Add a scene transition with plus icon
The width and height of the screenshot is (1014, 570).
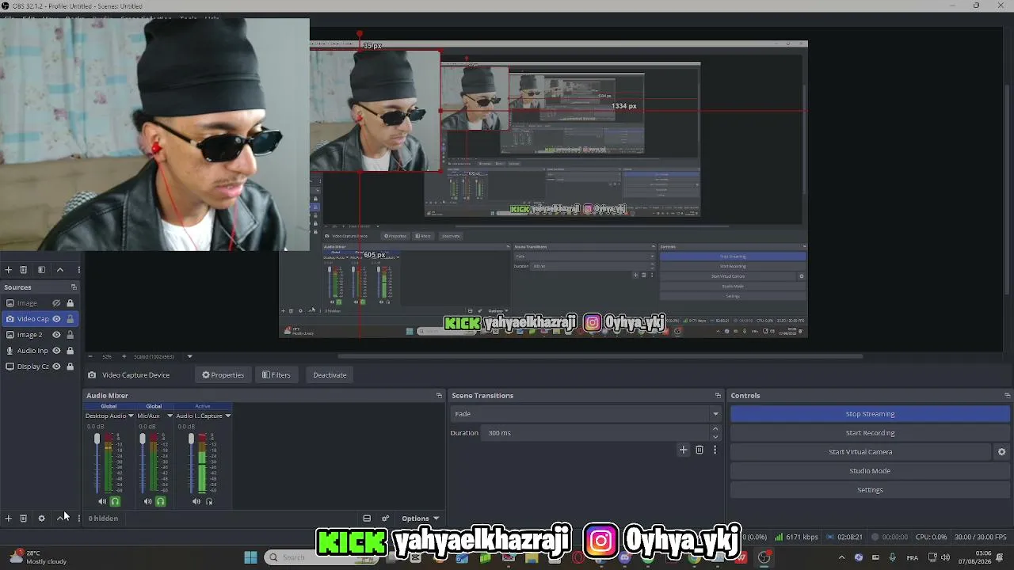(x=683, y=450)
